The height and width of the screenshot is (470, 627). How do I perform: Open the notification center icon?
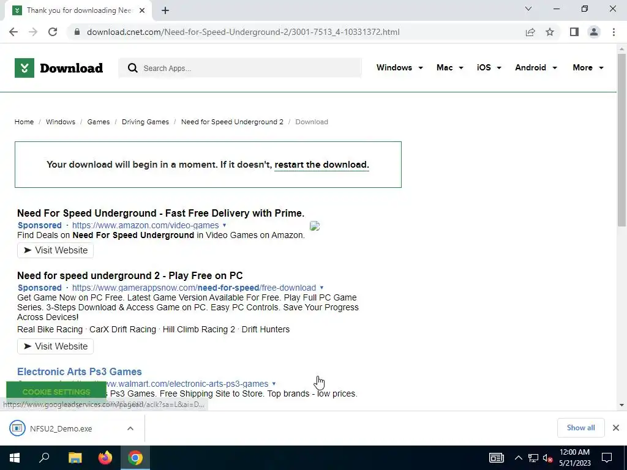pyautogui.click(x=607, y=458)
